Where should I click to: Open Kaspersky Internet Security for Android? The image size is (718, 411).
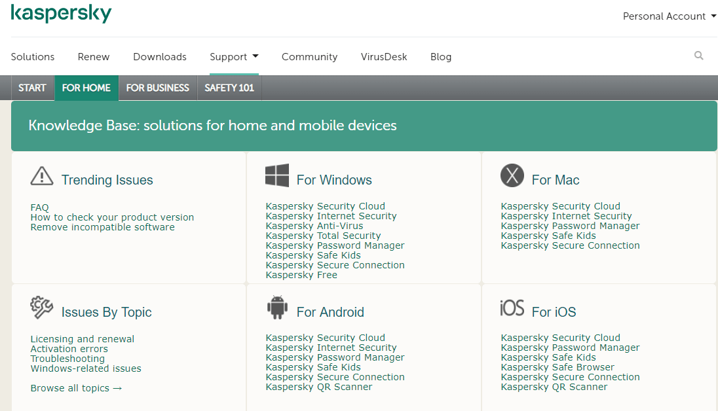tap(331, 348)
